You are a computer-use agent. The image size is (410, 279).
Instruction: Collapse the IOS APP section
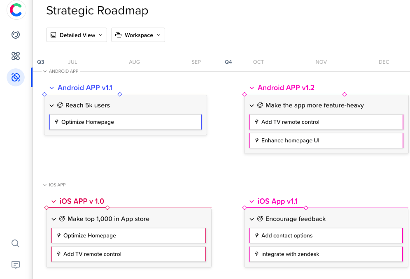point(45,185)
